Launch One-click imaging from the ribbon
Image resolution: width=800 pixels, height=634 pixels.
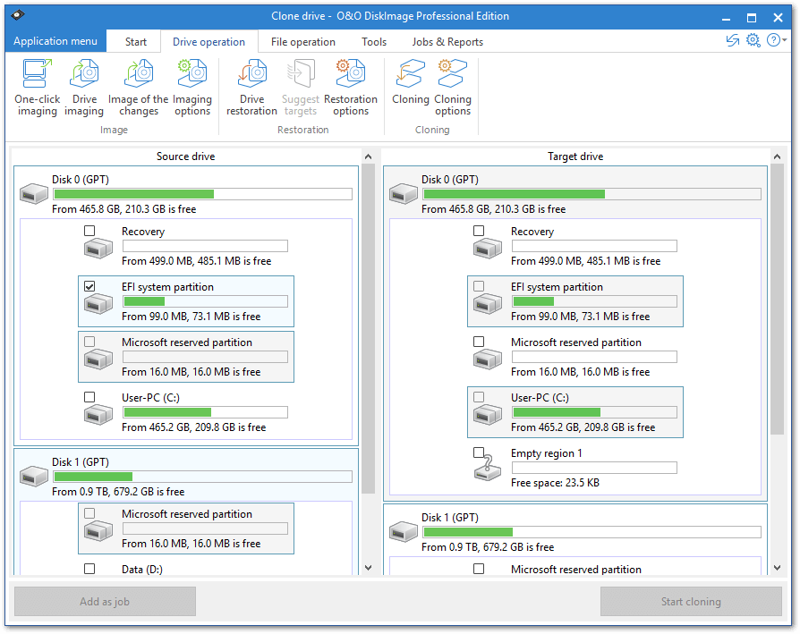(x=38, y=87)
